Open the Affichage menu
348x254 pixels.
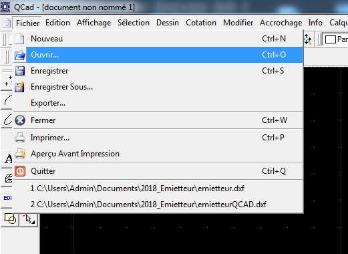coord(94,23)
